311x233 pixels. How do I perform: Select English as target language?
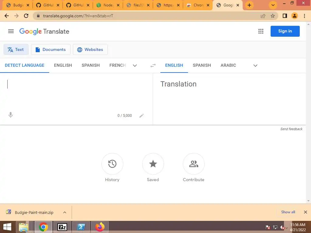174,66
